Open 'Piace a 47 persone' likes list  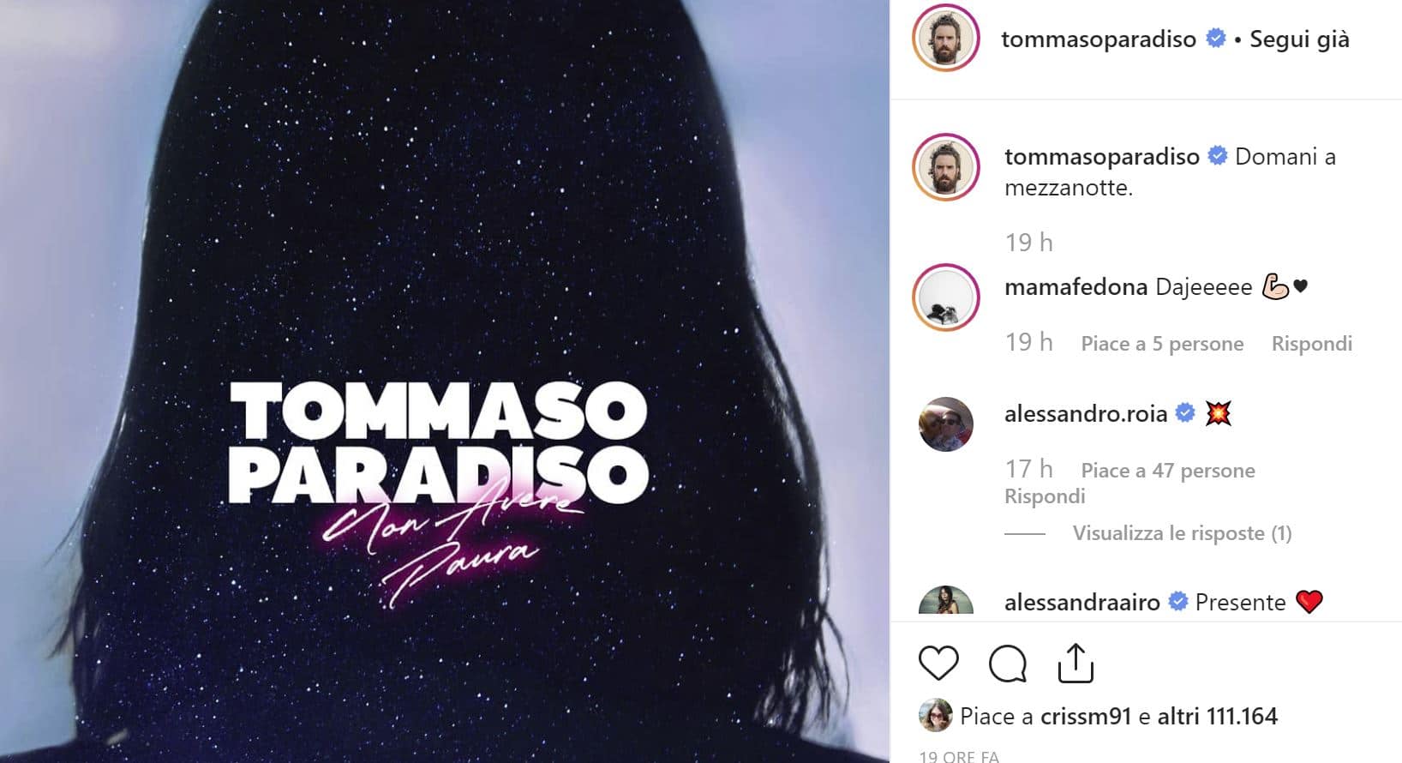pos(1168,471)
